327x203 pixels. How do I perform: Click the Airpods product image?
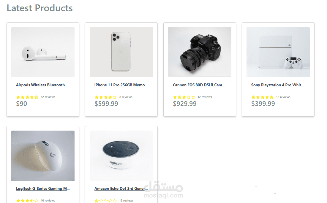[43, 52]
